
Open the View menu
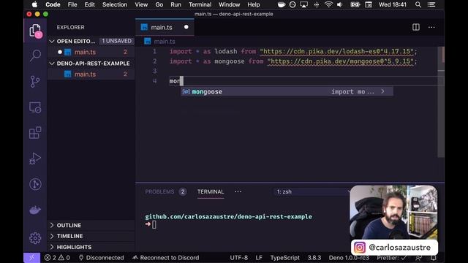(x=141, y=5)
